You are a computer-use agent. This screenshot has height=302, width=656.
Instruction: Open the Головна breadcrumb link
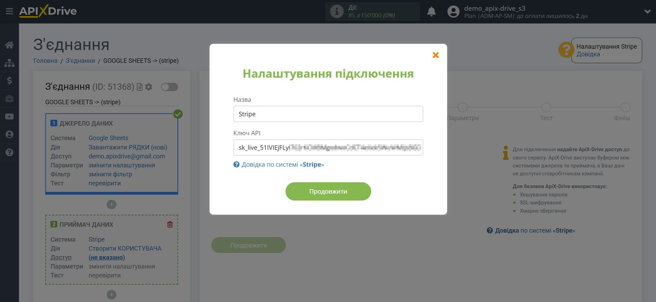click(46, 61)
